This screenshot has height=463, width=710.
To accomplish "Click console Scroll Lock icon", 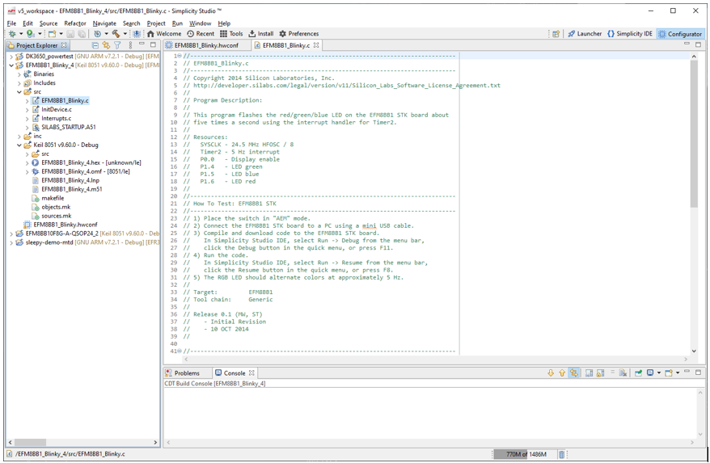I will pyautogui.click(x=600, y=373).
